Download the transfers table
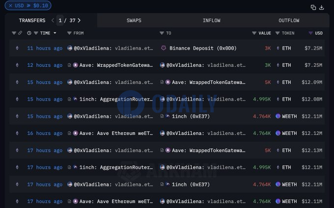The image size is (334, 208). (322, 7)
